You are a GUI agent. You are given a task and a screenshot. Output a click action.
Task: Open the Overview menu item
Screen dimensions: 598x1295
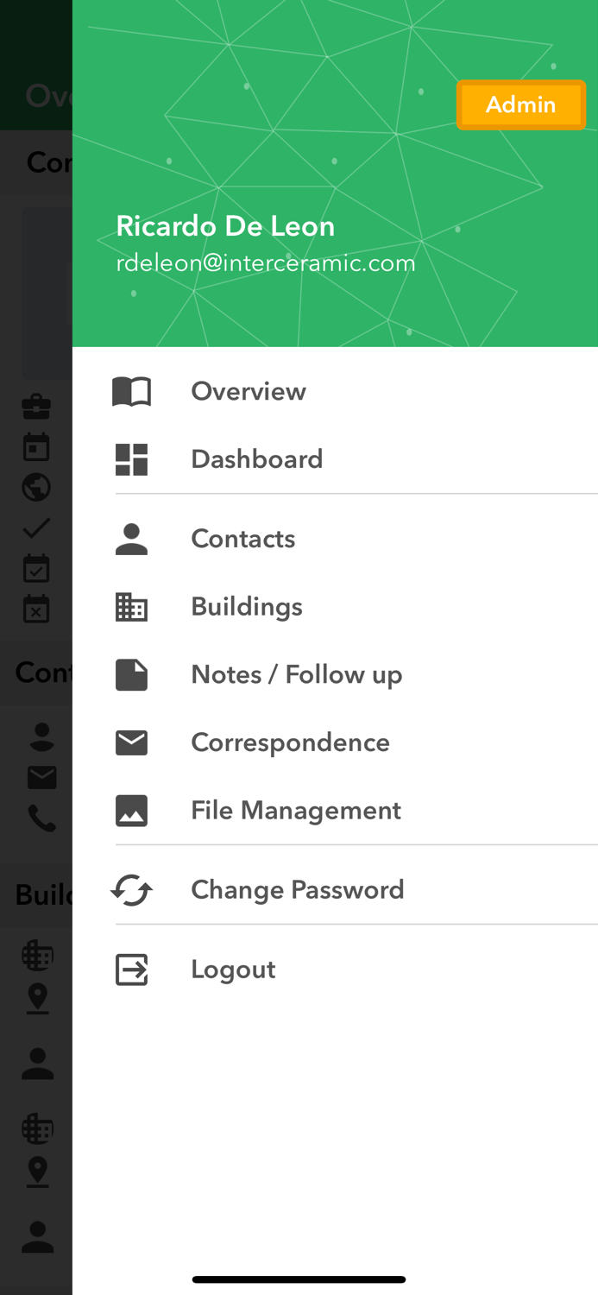(249, 391)
